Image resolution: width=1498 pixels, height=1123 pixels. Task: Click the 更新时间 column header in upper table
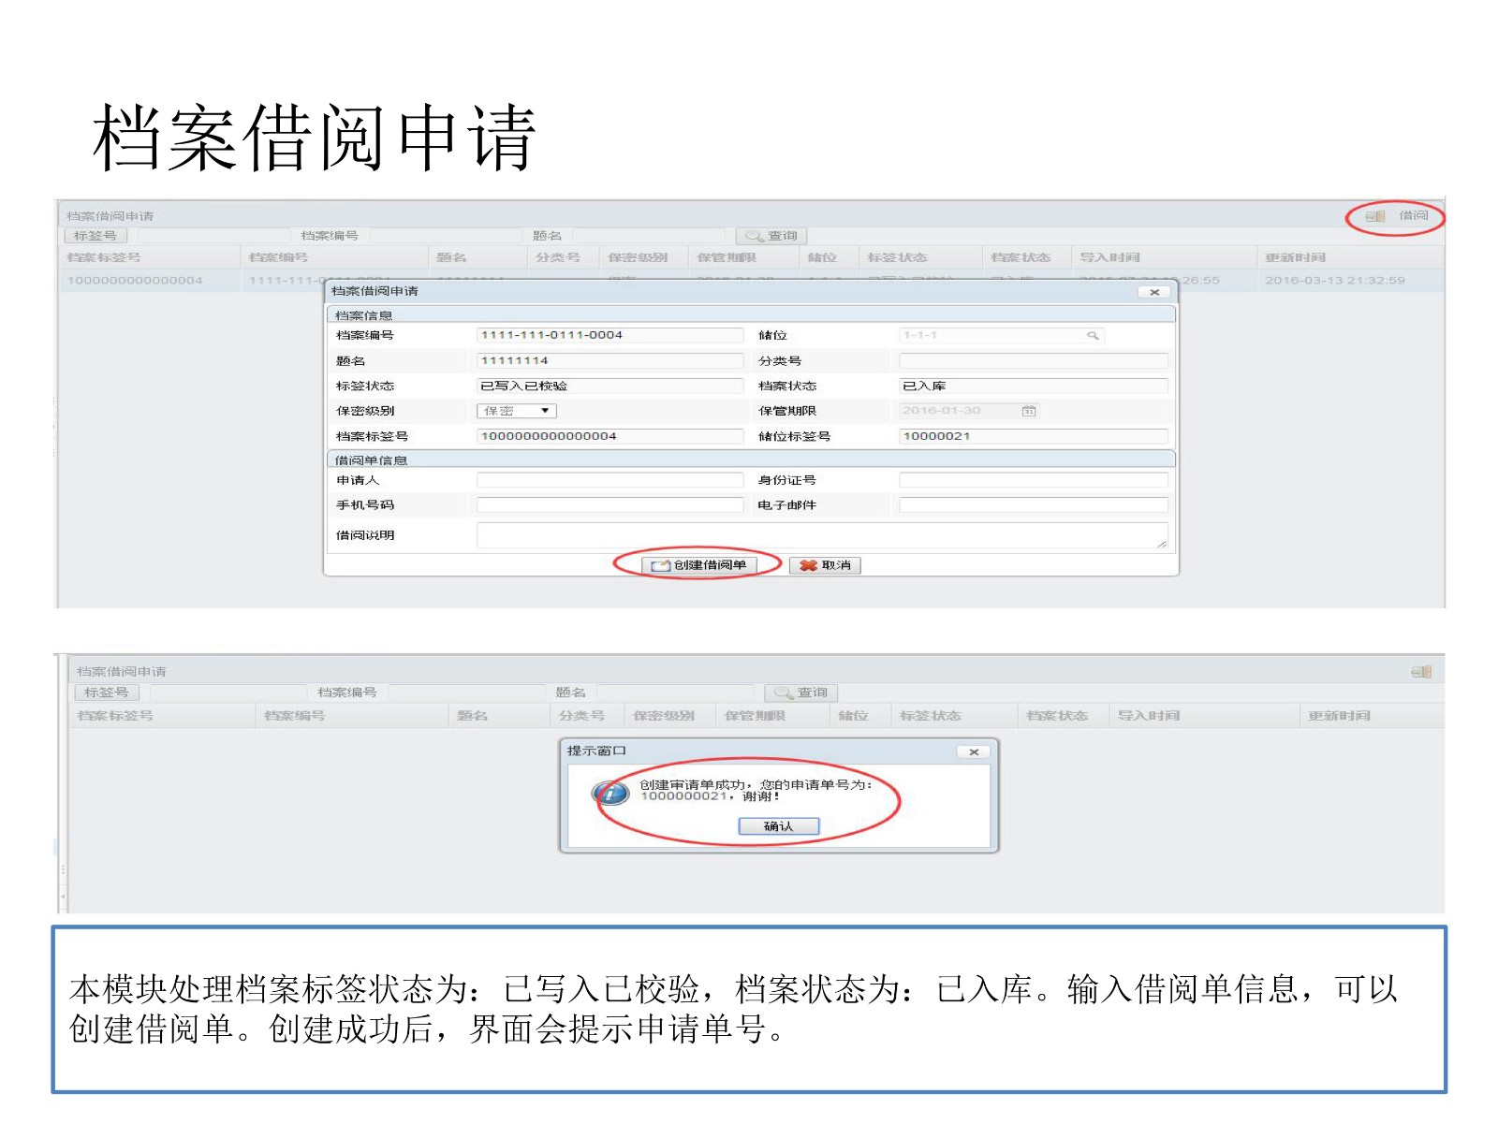coord(1296,257)
